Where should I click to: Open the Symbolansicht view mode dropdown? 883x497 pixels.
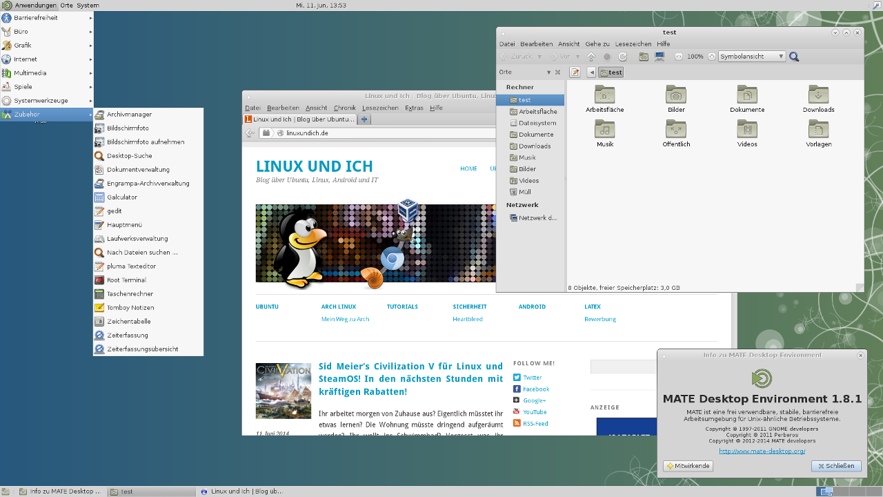coord(752,57)
